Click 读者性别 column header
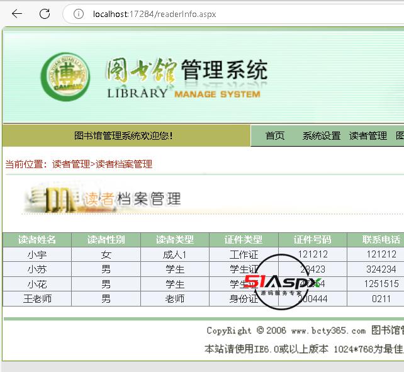The height and width of the screenshot is (372, 404). point(106,240)
